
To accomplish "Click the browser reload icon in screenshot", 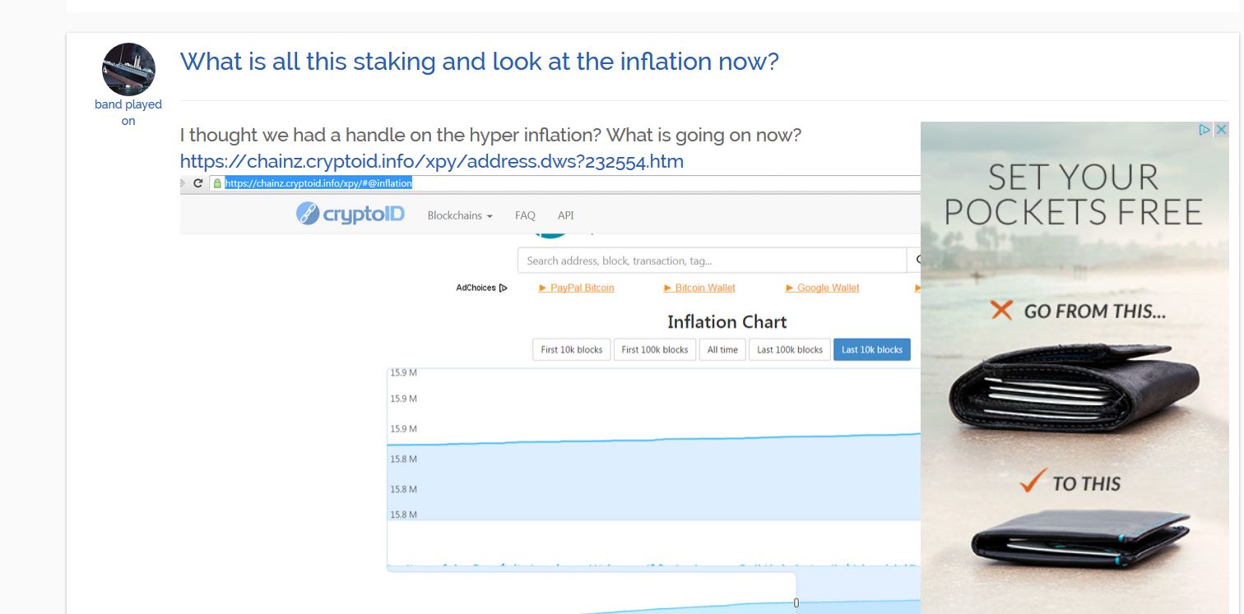I will [198, 183].
